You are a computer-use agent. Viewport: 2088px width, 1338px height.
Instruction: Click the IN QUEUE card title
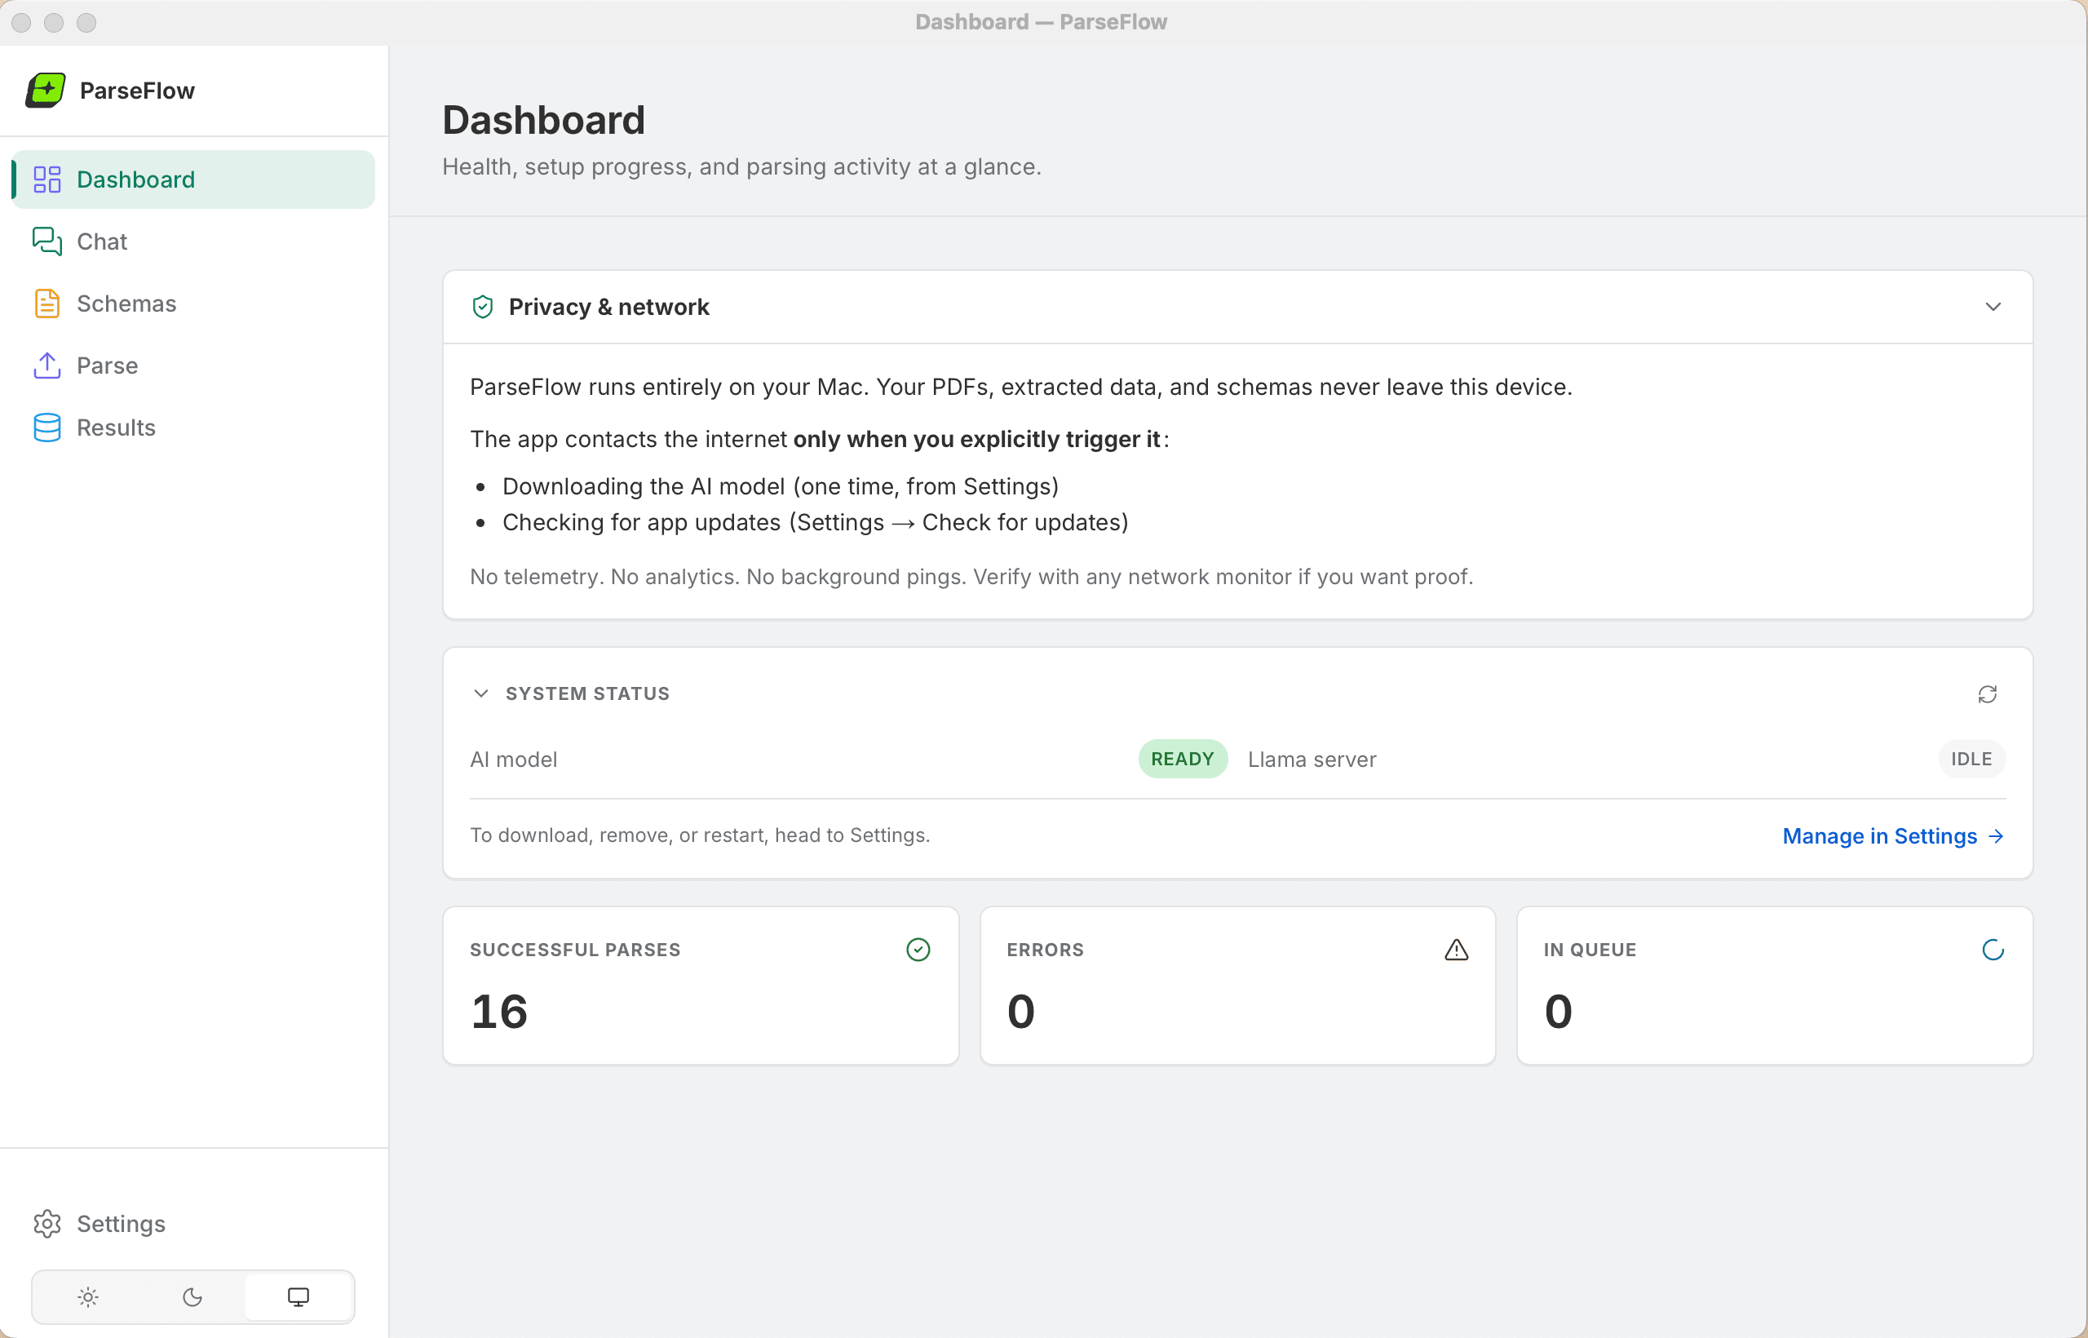click(x=1590, y=950)
